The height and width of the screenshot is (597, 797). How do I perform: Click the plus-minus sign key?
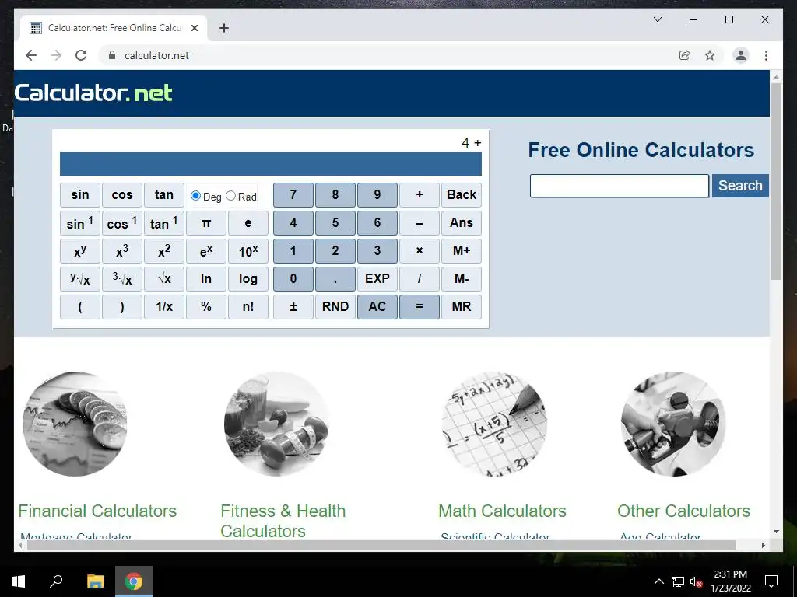pos(293,306)
